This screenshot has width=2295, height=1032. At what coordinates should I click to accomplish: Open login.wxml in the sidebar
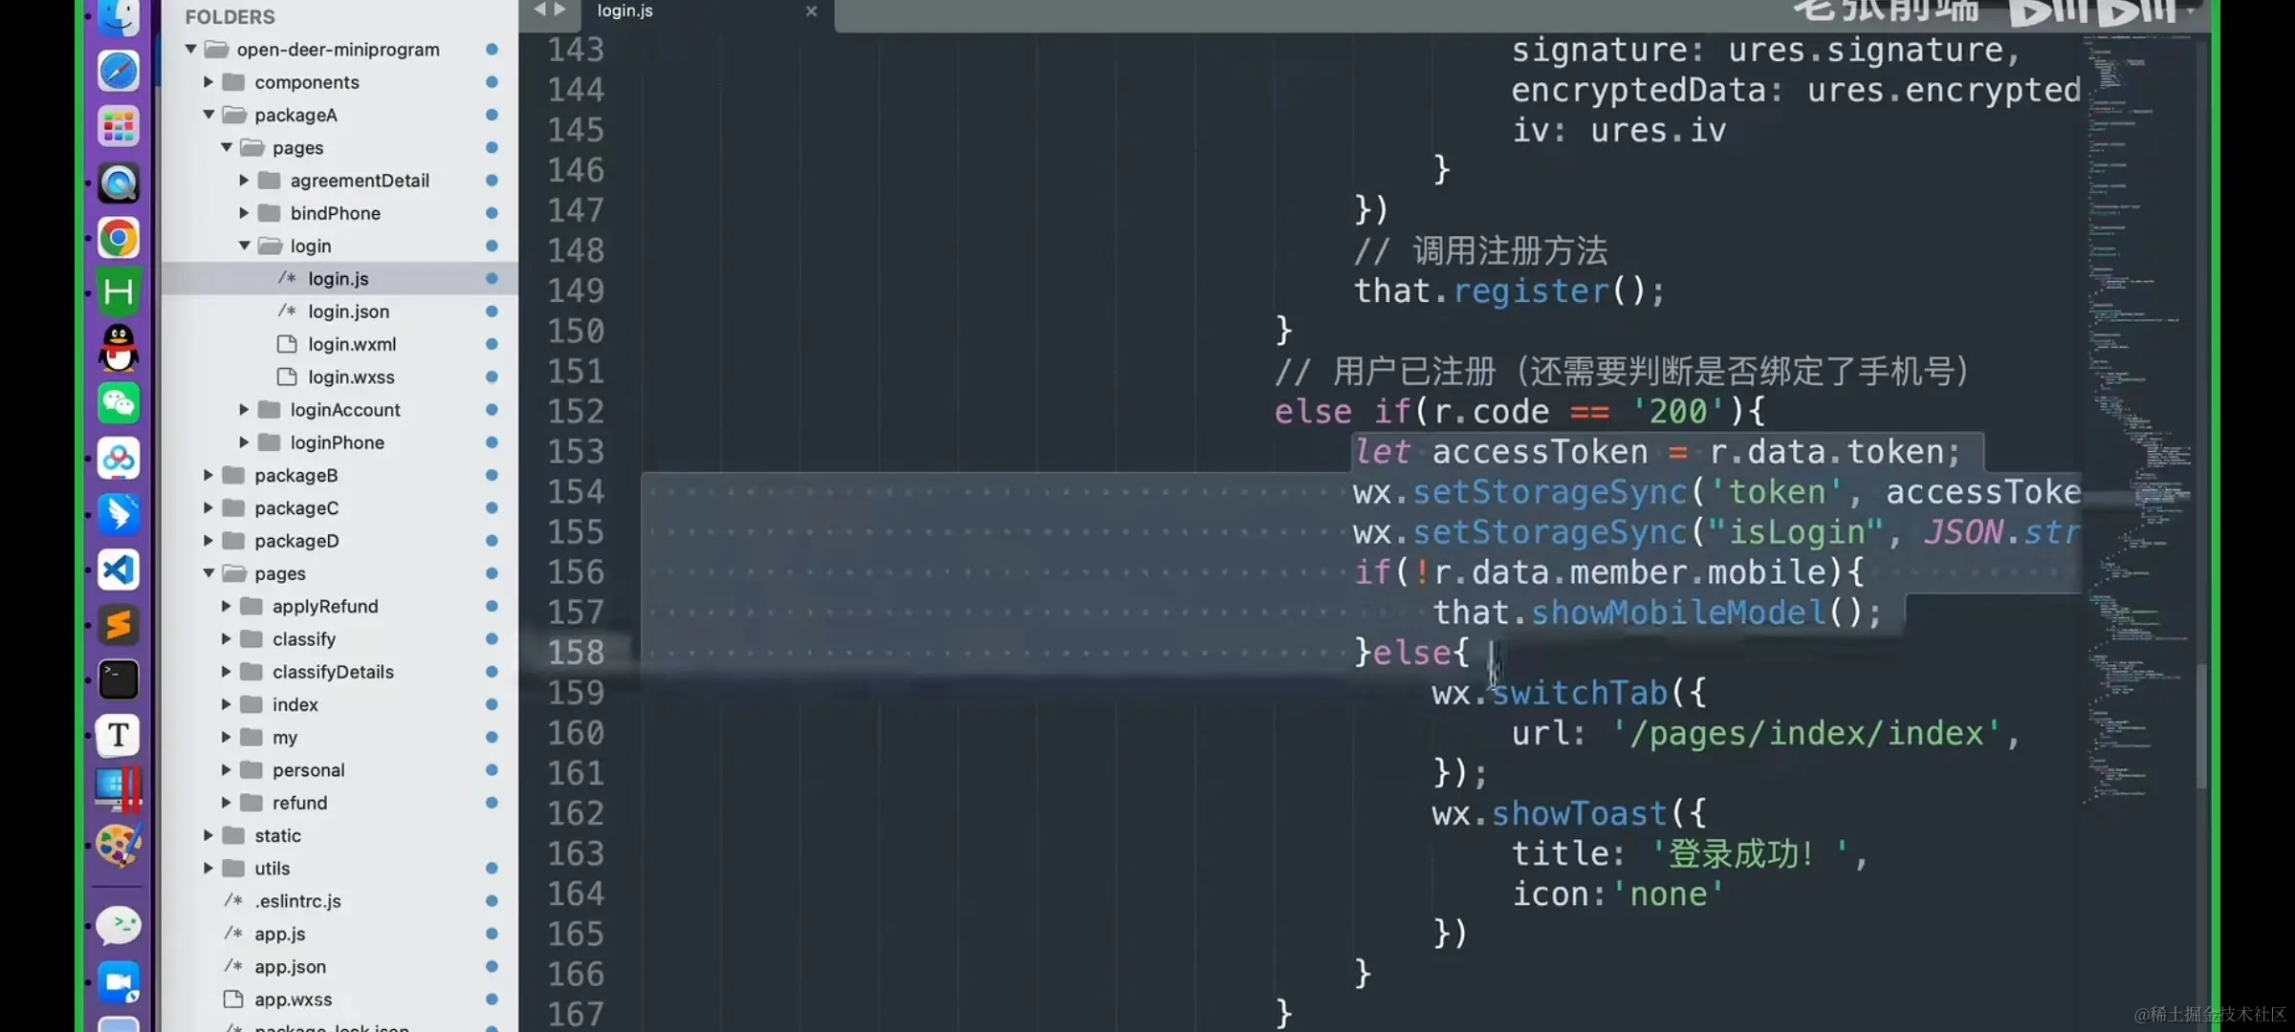pyautogui.click(x=351, y=344)
